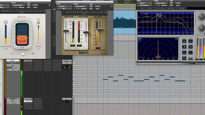Toggle SAFE in the MV2 plugin header

pyautogui.click(x=91, y=9)
